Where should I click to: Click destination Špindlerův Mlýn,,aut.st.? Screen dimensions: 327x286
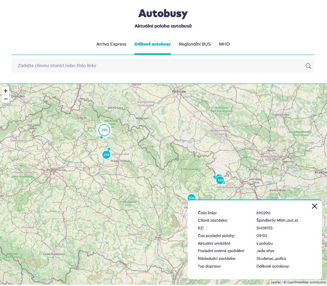pyautogui.click(x=278, y=220)
